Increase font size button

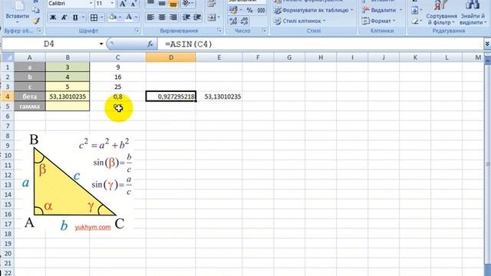point(123,4)
